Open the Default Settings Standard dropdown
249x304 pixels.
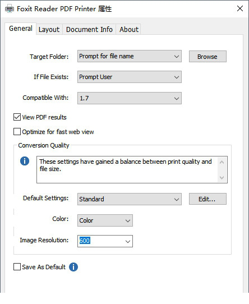(x=130, y=199)
